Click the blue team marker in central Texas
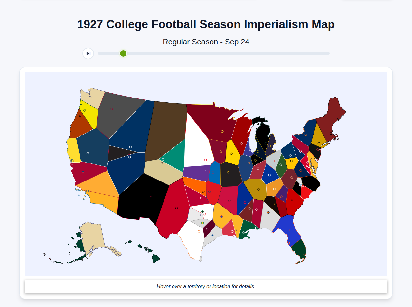 pos(213,235)
